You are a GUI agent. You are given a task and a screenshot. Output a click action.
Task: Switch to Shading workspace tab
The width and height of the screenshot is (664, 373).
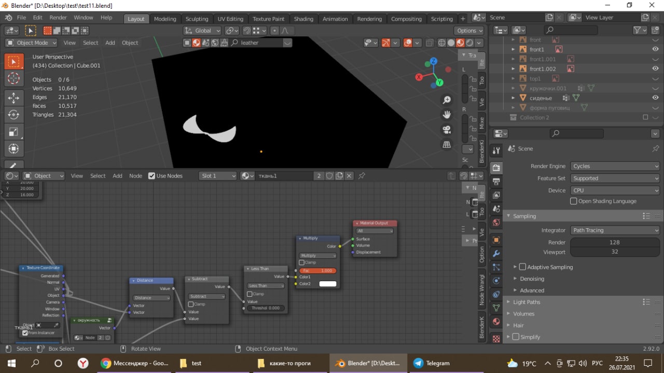tap(303, 19)
